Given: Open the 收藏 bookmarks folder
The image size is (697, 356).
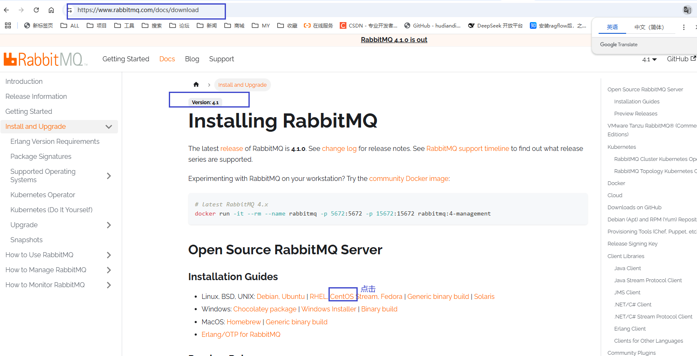Looking at the screenshot, I should coord(287,25).
